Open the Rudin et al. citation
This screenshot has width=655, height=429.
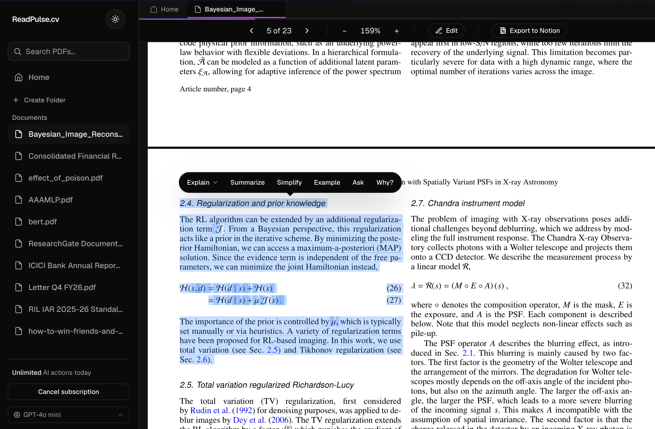210,411
